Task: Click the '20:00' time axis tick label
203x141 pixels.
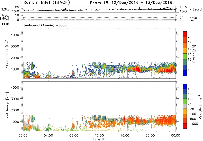Action: click(x=150, y=136)
